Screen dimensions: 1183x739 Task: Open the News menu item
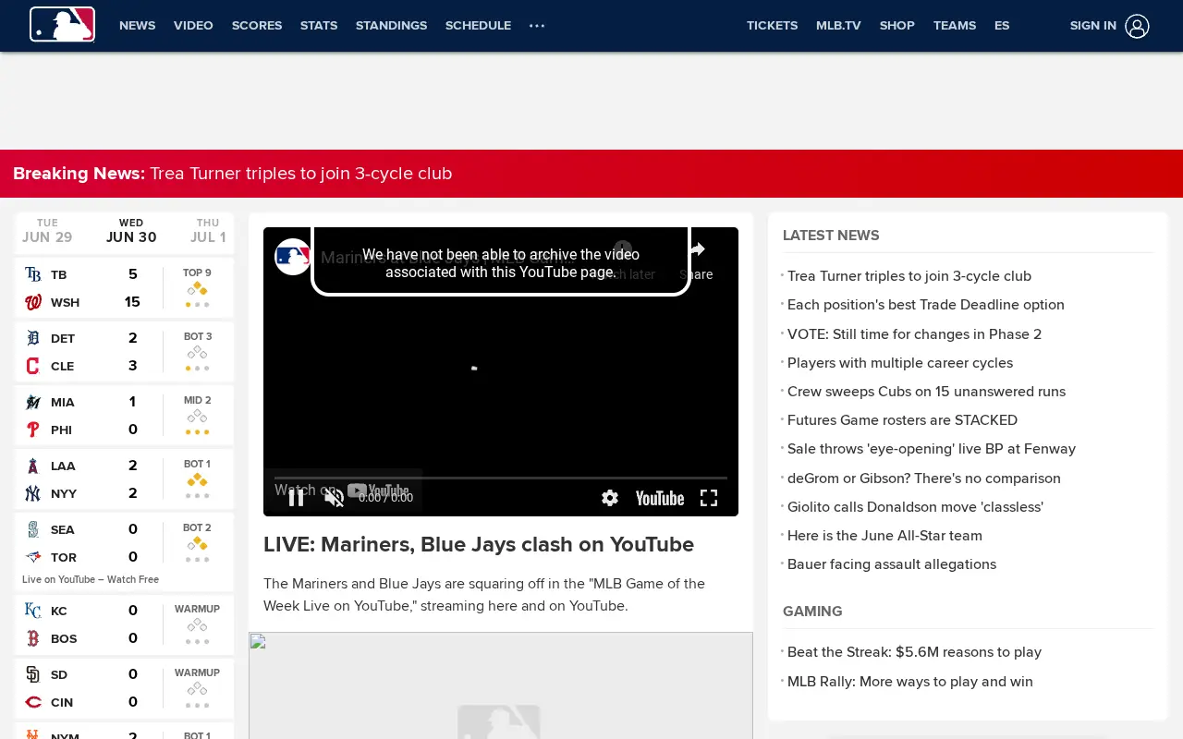[137, 26]
